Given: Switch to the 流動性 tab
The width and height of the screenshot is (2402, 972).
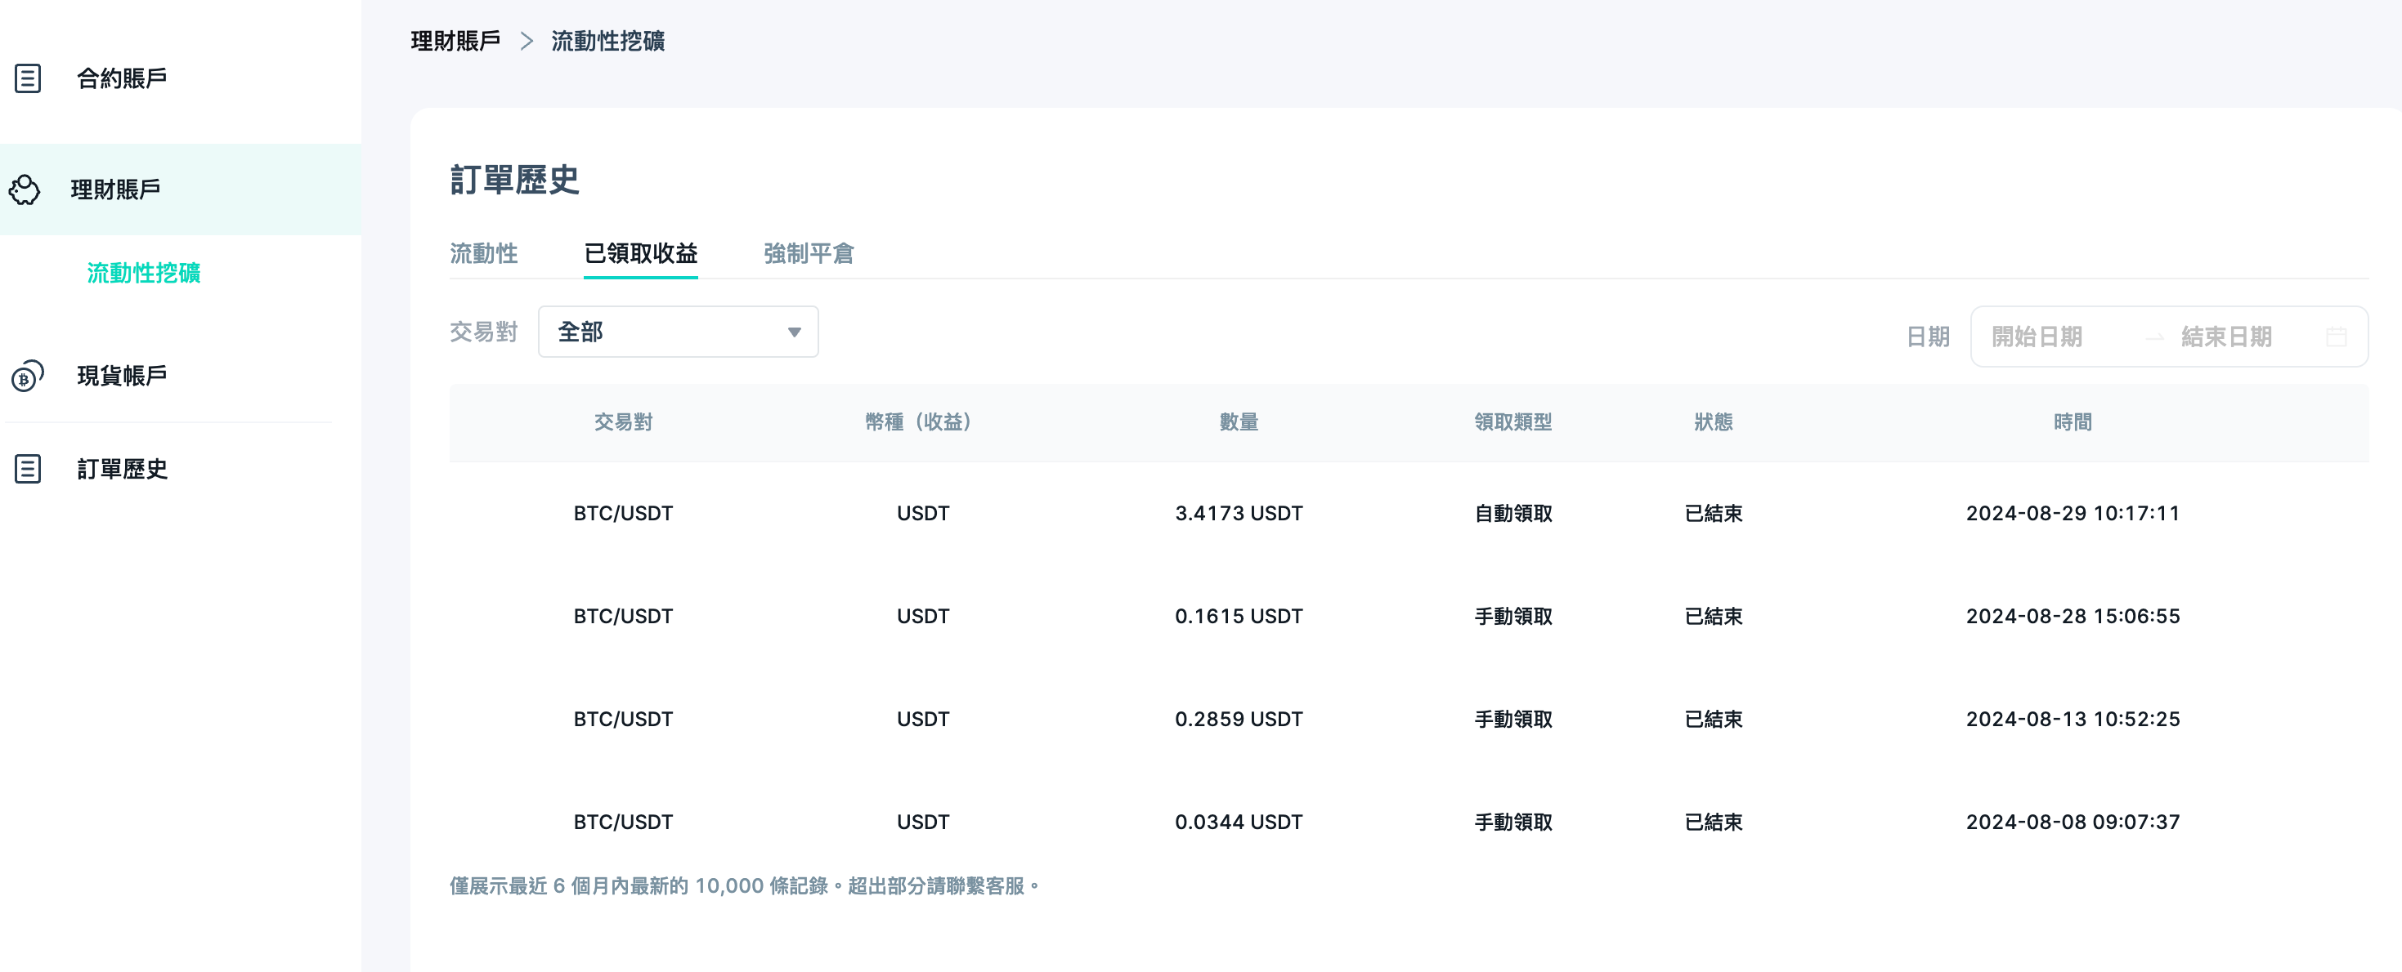Looking at the screenshot, I should click(x=484, y=254).
